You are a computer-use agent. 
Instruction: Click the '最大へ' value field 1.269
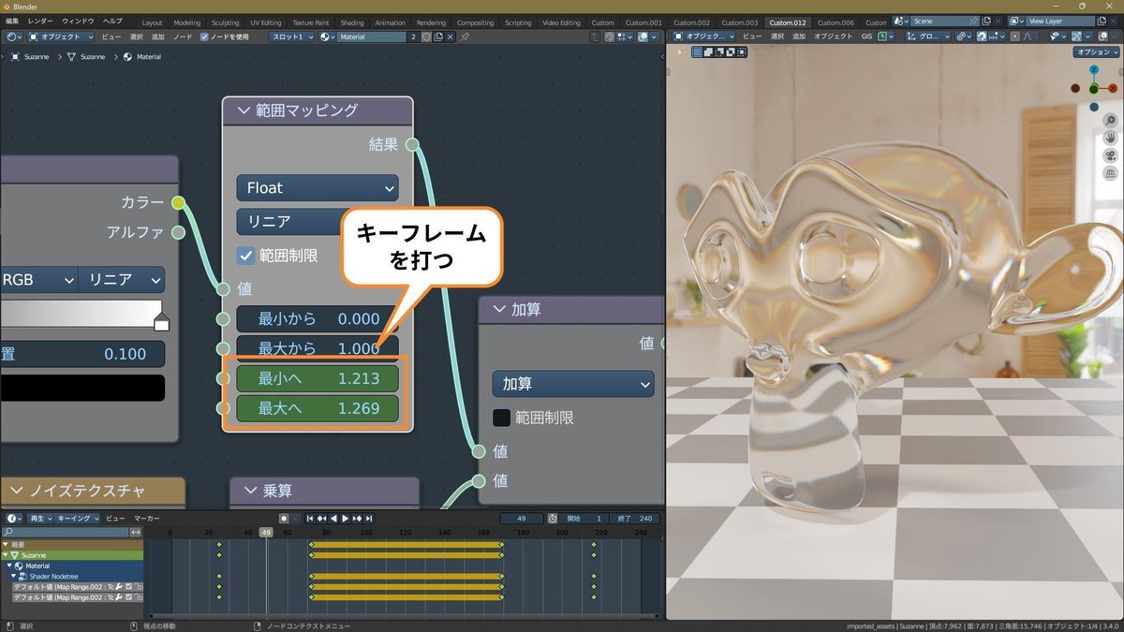tap(318, 408)
